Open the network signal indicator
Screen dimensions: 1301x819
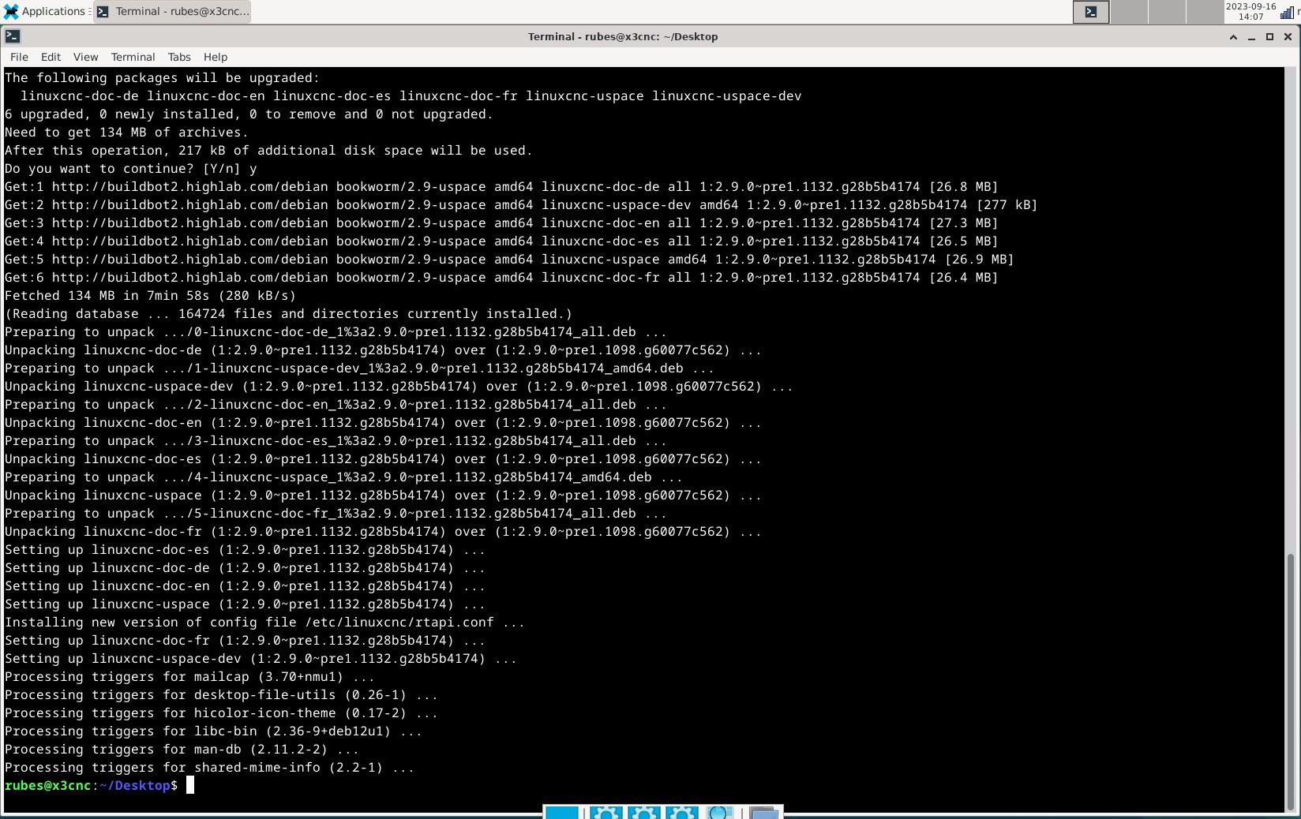[1287, 12]
